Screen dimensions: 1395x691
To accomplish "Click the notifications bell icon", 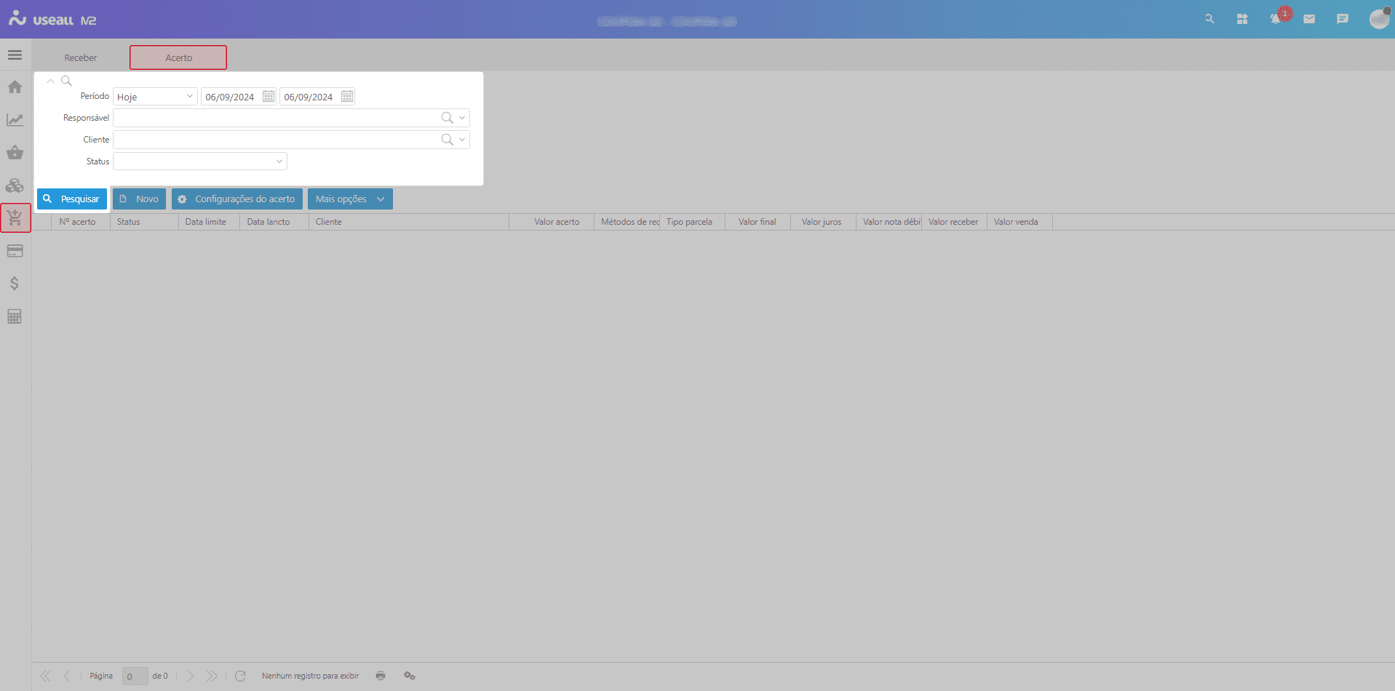I will tap(1276, 20).
